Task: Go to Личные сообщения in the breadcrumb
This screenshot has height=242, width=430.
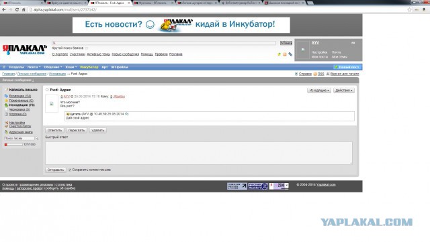Action: 32,74
